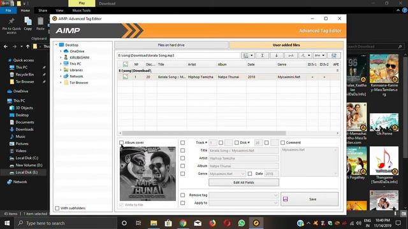Click the Explorer up-directory arrow

[x=27, y=46]
